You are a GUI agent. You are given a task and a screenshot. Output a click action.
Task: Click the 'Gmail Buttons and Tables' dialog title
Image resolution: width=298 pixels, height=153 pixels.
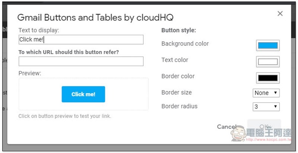pyautogui.click(x=95, y=17)
